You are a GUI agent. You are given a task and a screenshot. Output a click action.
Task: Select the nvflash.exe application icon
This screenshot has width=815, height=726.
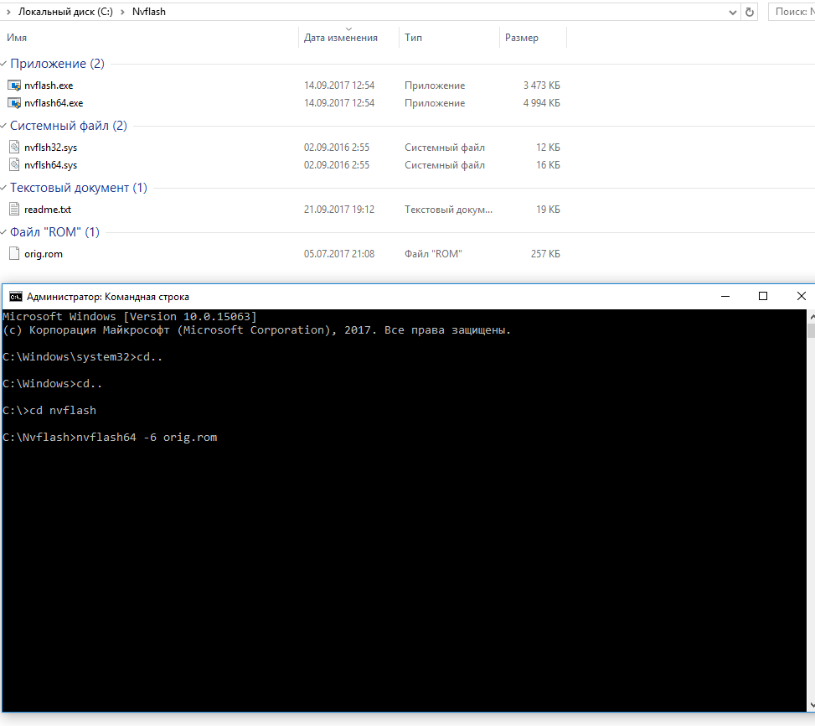point(14,86)
